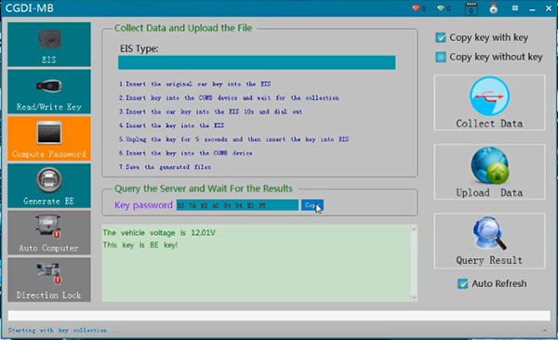This screenshot has height=340, width=558.
Task: Open the title bar menu icon
Action: click(x=515, y=8)
